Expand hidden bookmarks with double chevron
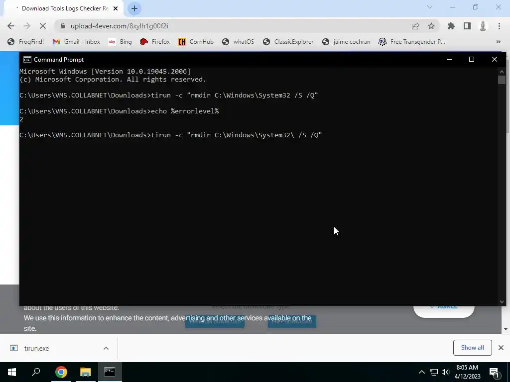This screenshot has width=510, height=382. (498, 42)
